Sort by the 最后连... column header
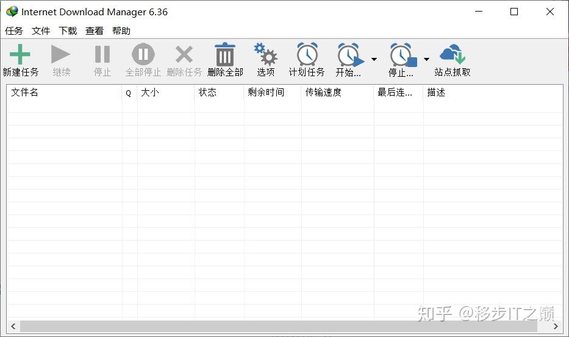The image size is (569, 337). click(x=398, y=93)
